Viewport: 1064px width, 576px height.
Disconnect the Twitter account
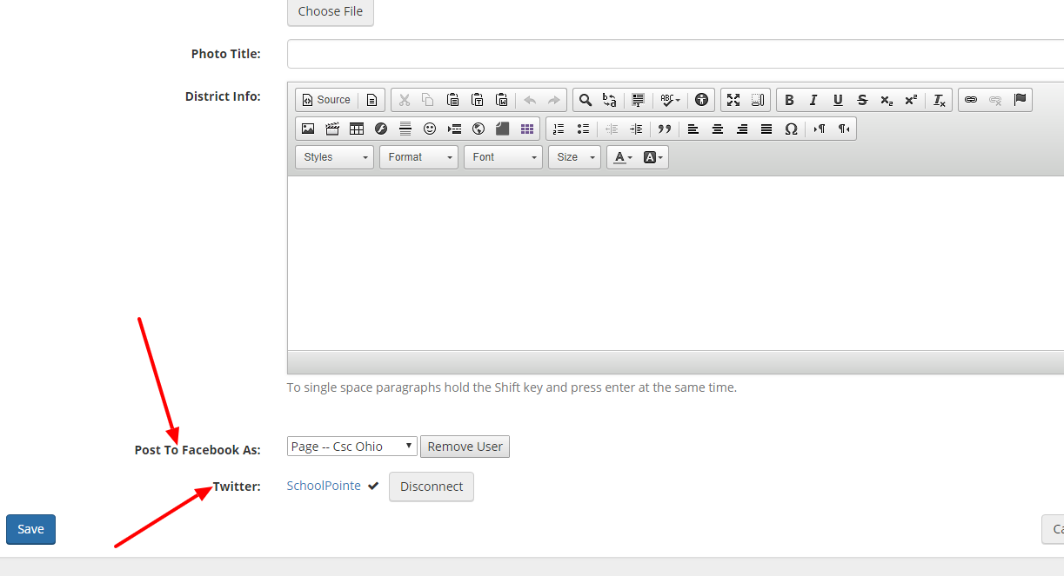432,487
